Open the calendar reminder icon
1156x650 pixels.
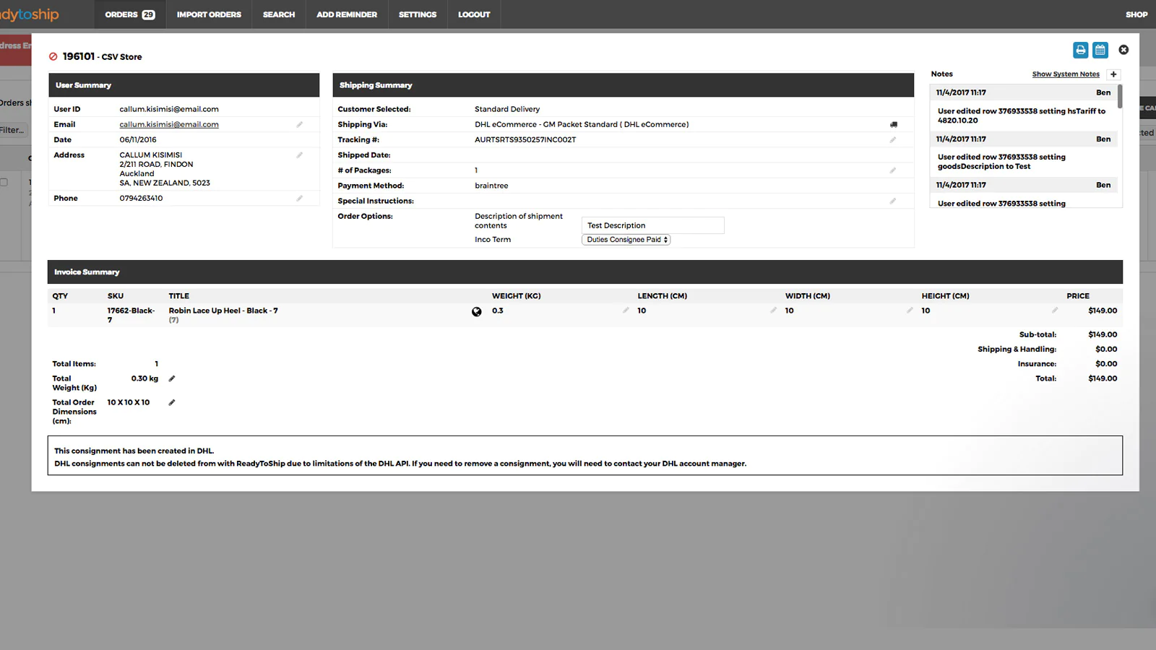tap(1100, 50)
